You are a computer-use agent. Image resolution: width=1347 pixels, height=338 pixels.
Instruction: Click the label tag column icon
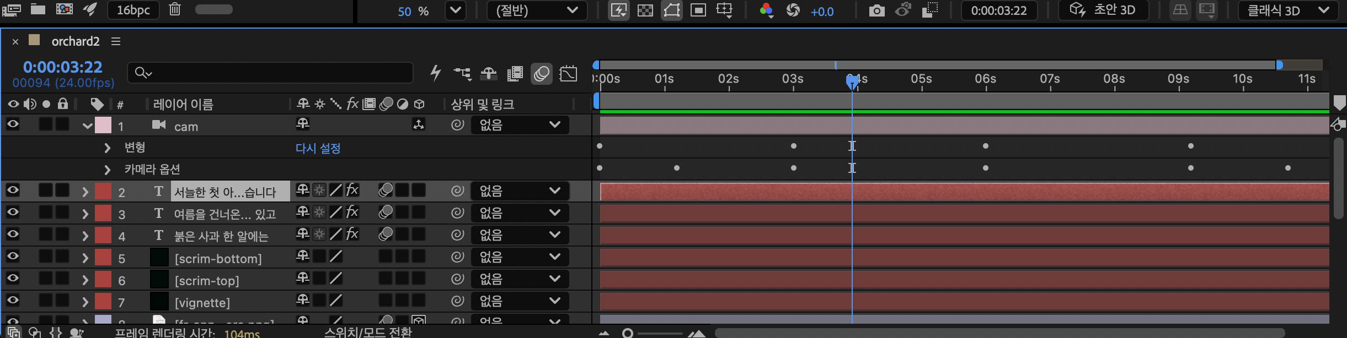tap(97, 104)
